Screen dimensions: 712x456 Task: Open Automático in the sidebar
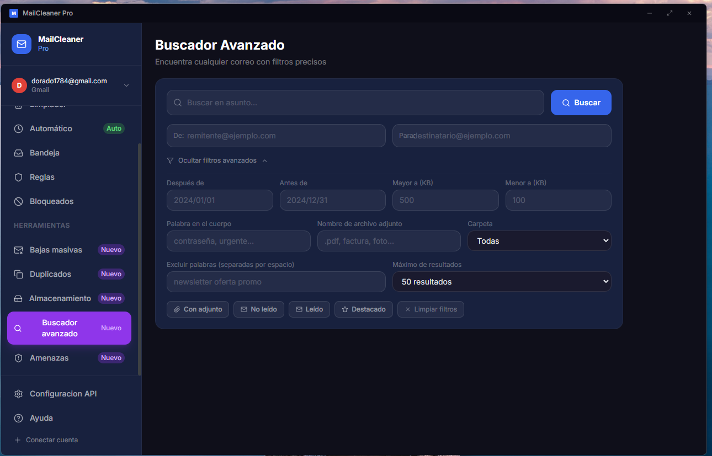pyautogui.click(x=69, y=128)
